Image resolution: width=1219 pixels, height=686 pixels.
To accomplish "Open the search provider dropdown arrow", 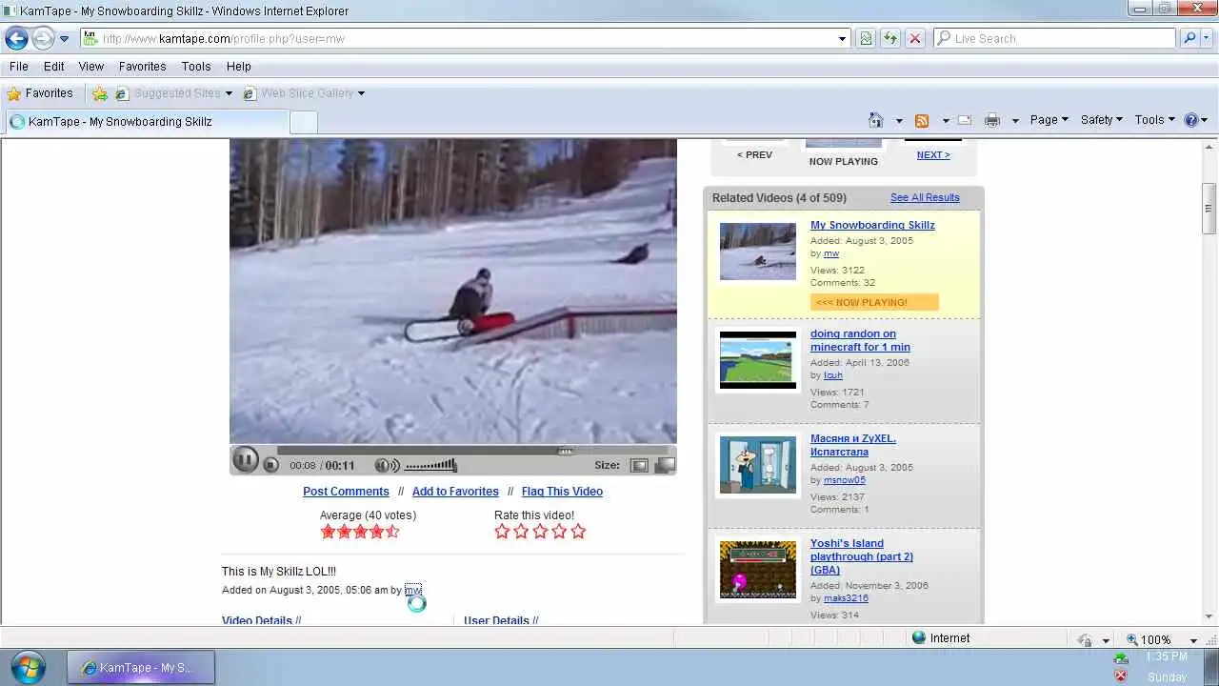I will 1208,39.
